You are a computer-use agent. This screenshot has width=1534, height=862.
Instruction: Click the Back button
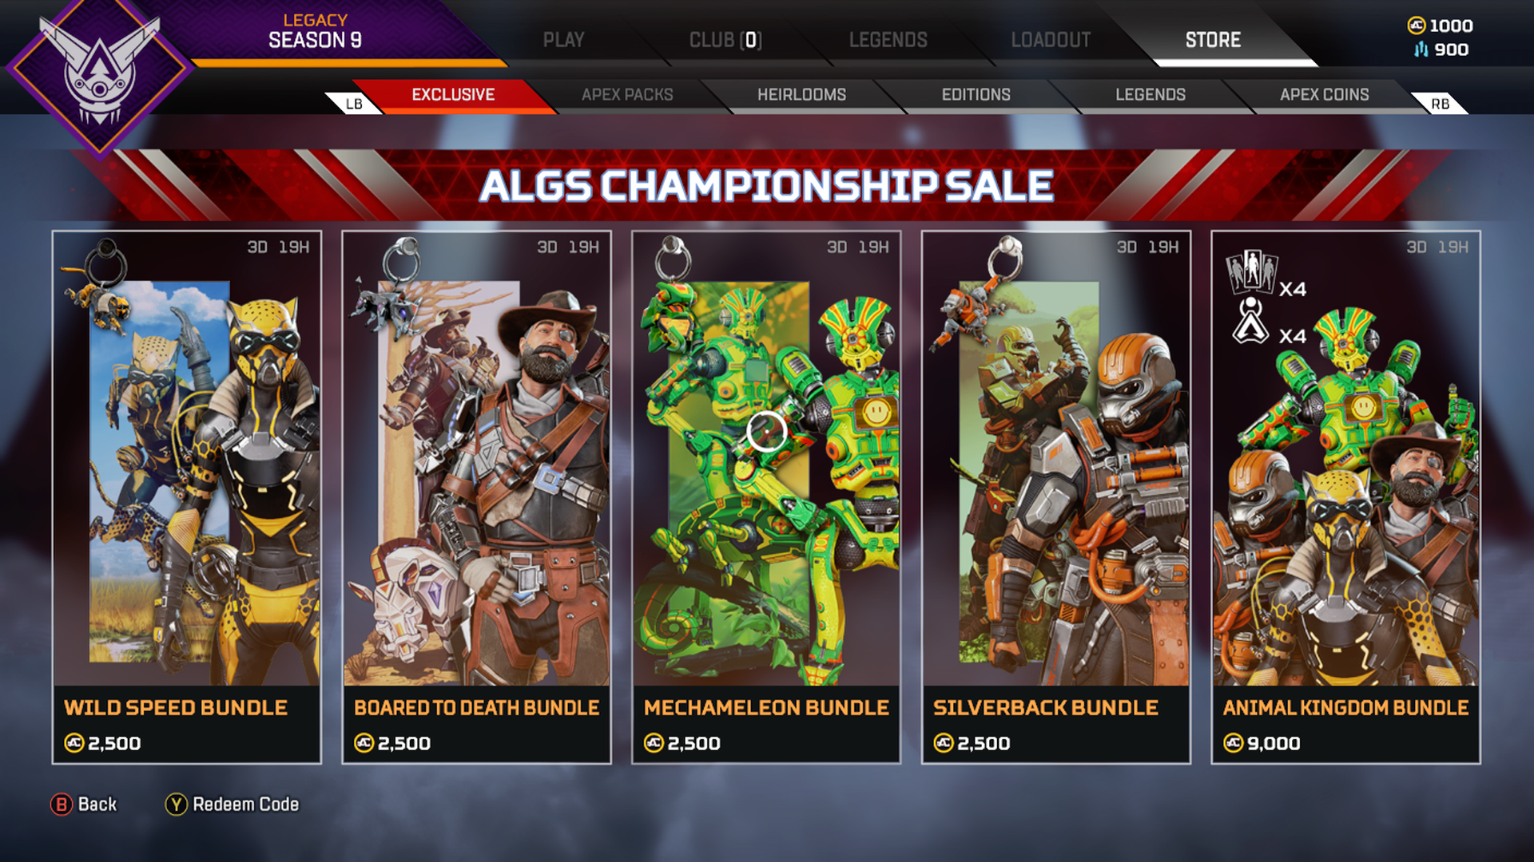(84, 805)
